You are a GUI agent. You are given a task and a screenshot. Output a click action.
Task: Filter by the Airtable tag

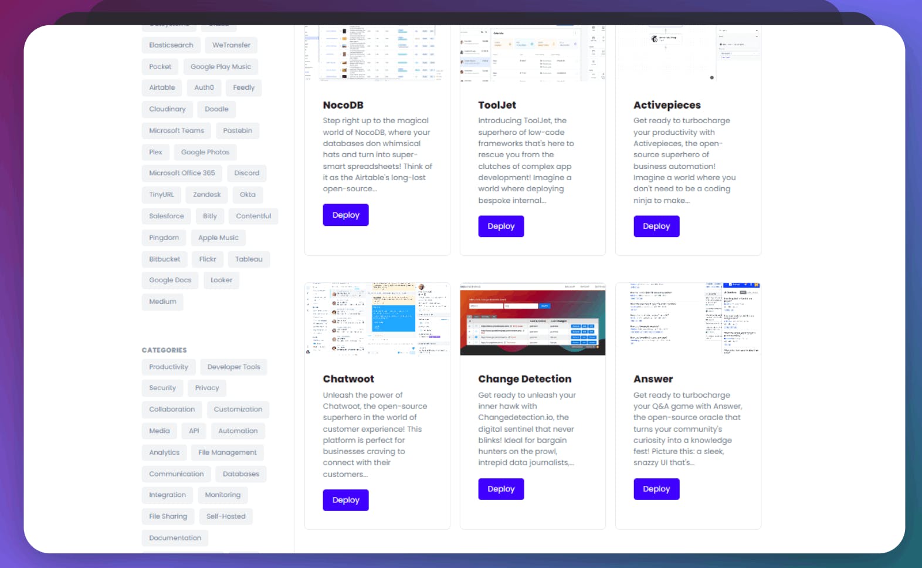(x=162, y=88)
